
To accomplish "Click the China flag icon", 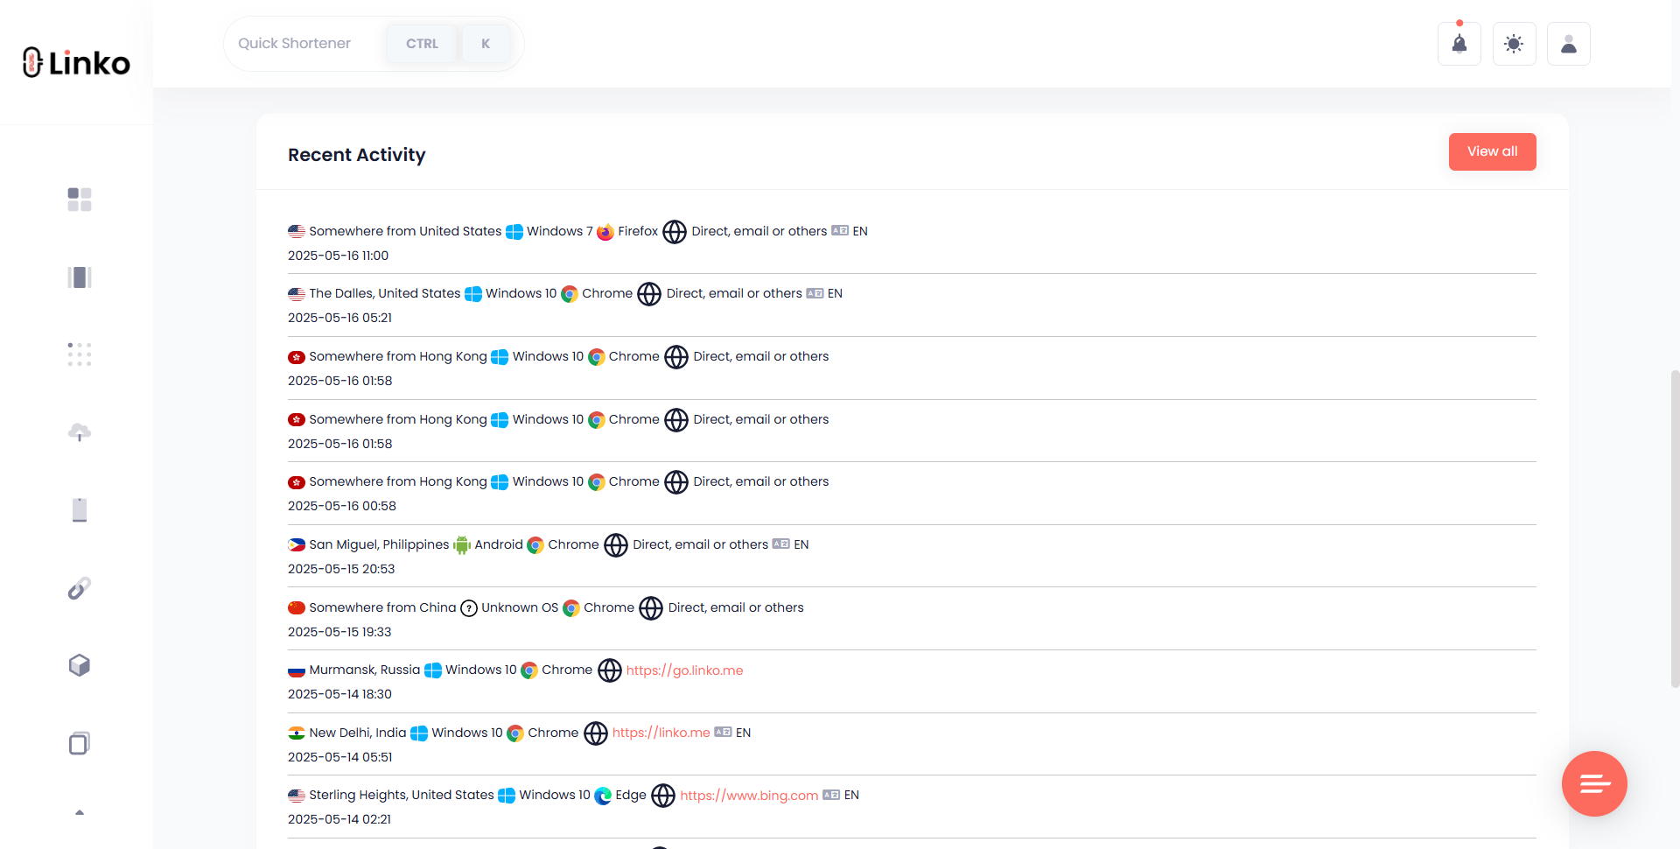I will click(297, 607).
